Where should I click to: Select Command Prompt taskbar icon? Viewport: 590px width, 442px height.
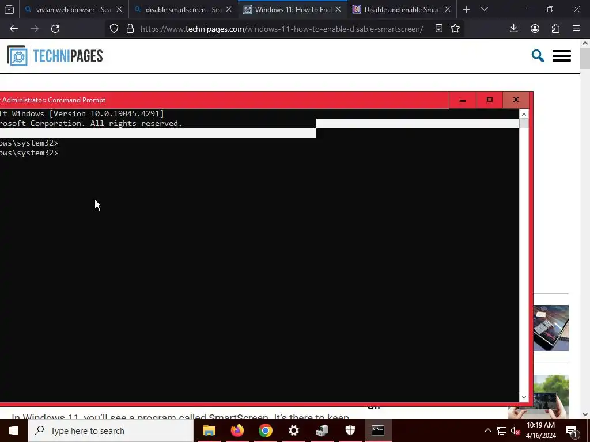coord(378,430)
